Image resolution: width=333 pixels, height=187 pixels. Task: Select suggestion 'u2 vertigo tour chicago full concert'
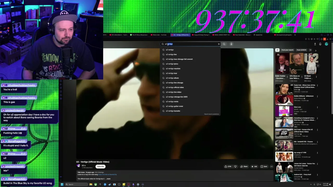pos(190,59)
